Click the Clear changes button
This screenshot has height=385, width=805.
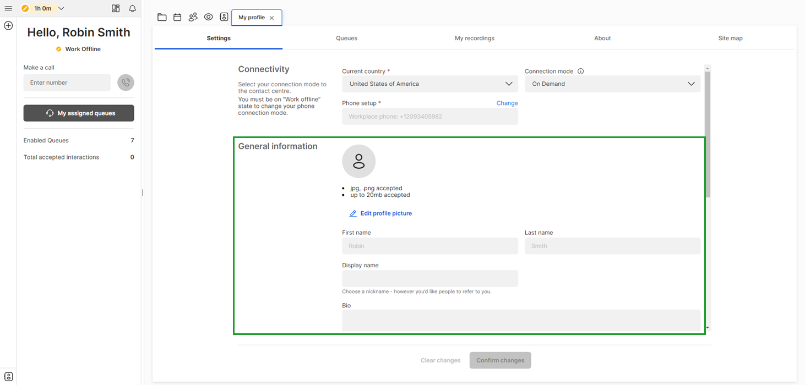(440, 360)
